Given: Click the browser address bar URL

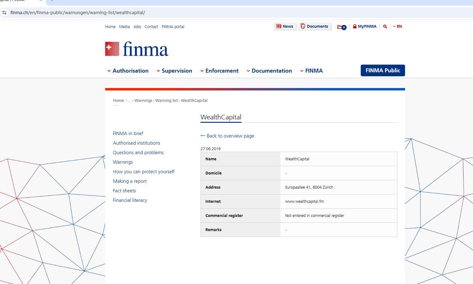Looking at the screenshot, I should (78, 13).
